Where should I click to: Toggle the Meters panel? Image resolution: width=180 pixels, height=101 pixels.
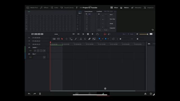[124, 8]
